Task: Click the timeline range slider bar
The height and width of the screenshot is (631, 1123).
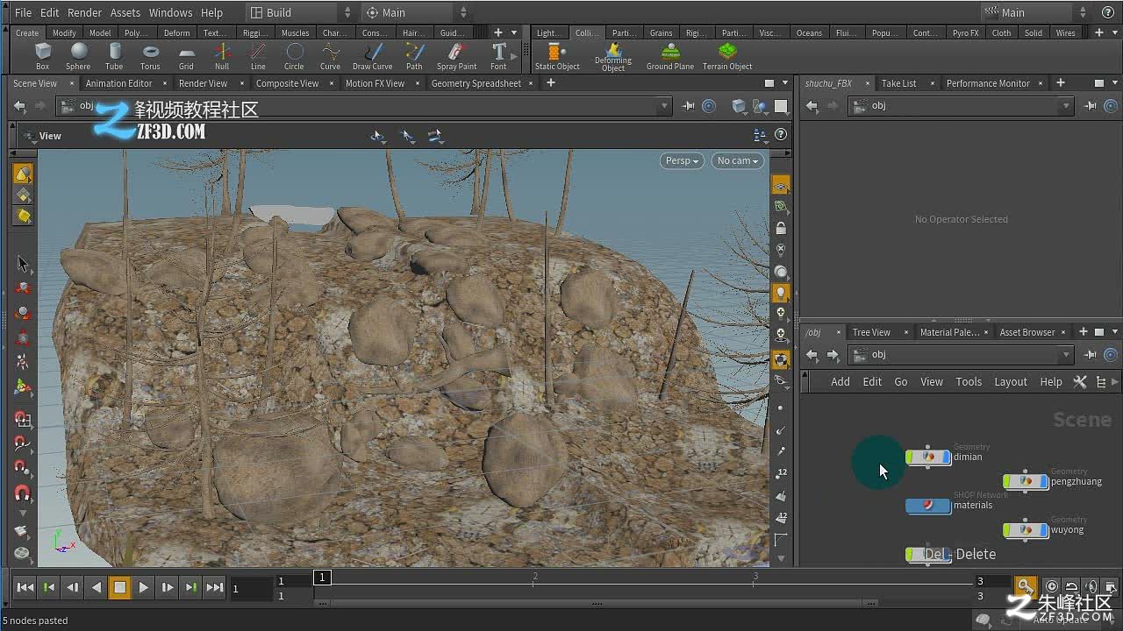Action: coord(597,603)
